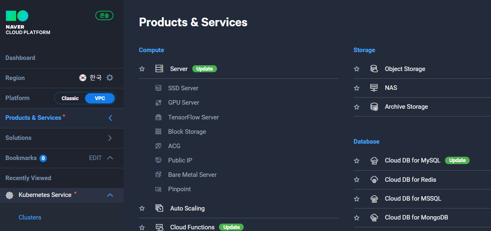The image size is (491, 231).
Task: Expand the Solutions menu chevron
Action: (x=110, y=138)
